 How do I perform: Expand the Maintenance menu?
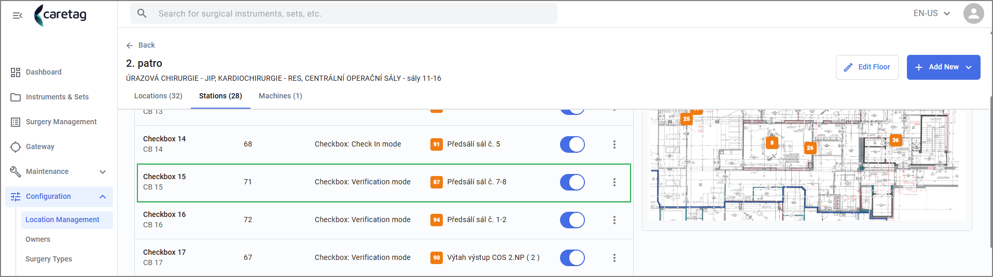click(x=59, y=171)
